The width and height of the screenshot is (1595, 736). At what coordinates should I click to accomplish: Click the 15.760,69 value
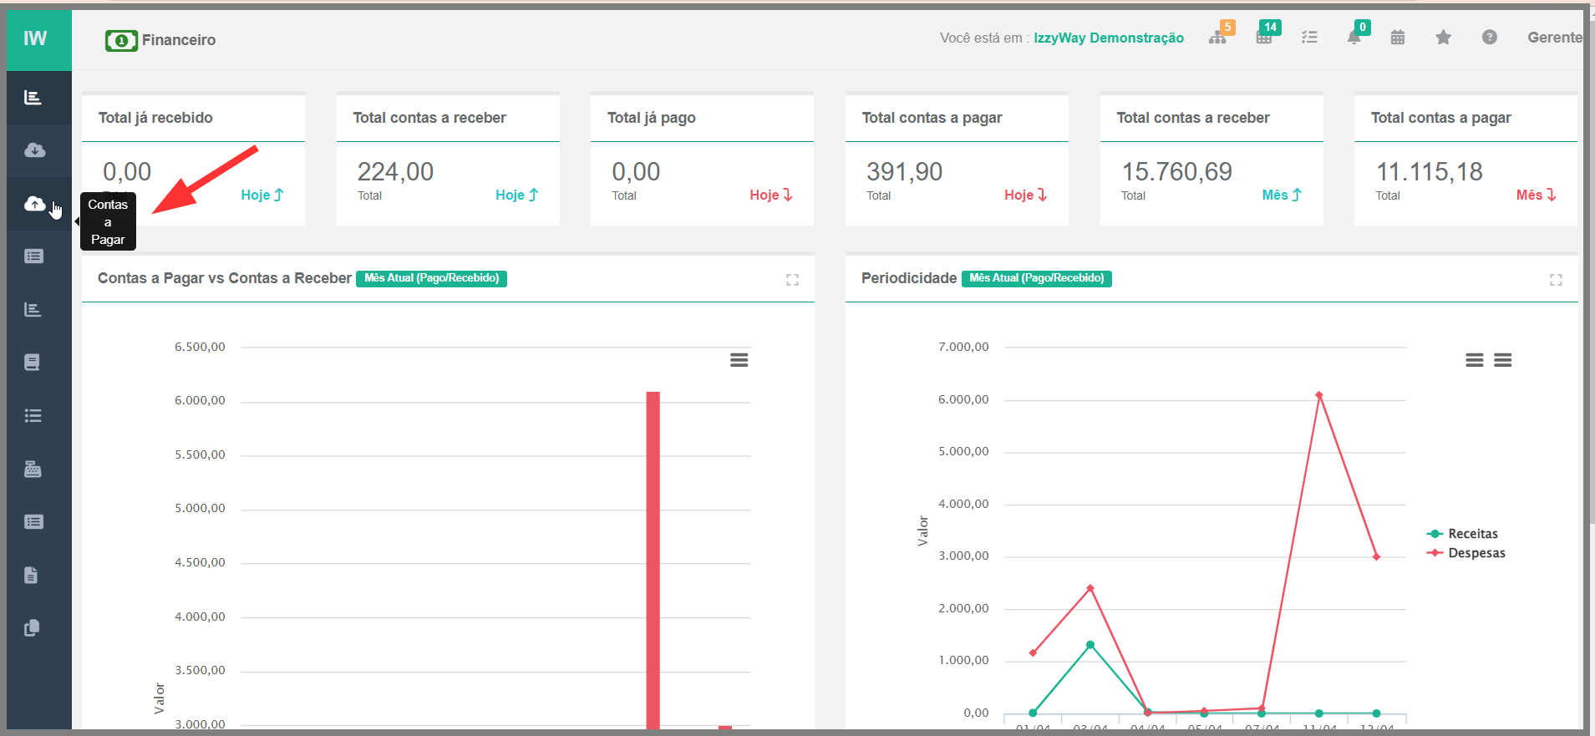(x=1176, y=172)
